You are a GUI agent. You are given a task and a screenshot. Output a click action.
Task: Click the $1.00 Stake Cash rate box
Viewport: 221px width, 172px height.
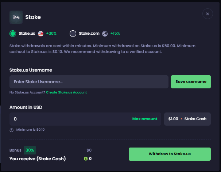(x=187, y=119)
